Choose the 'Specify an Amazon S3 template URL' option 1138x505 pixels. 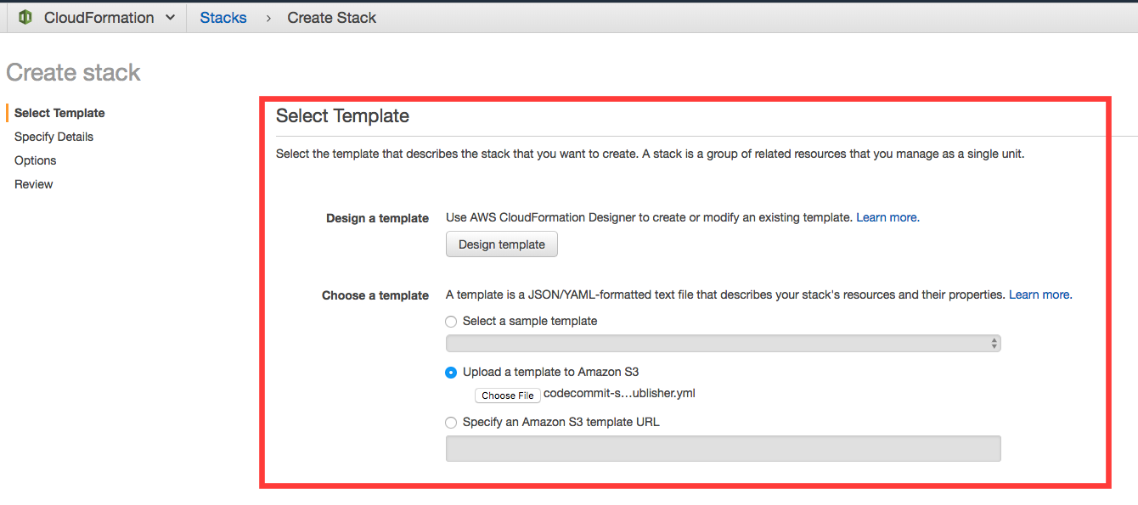pyautogui.click(x=451, y=422)
